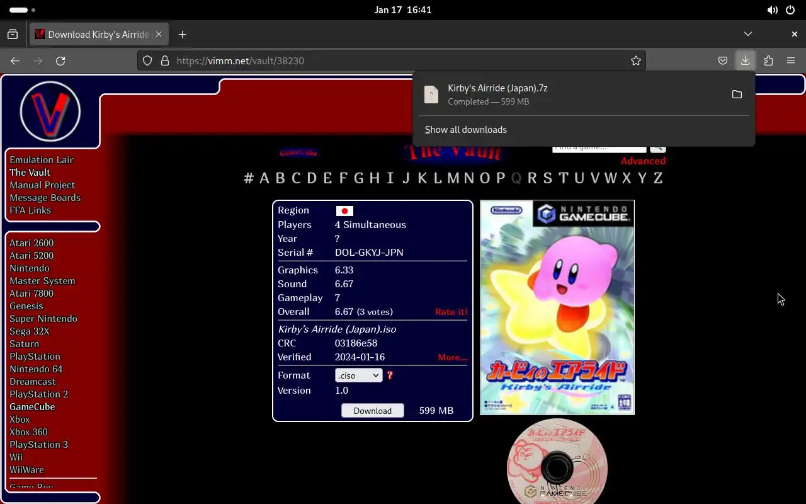Select Xbox 360 system
The width and height of the screenshot is (806, 504).
tap(28, 432)
